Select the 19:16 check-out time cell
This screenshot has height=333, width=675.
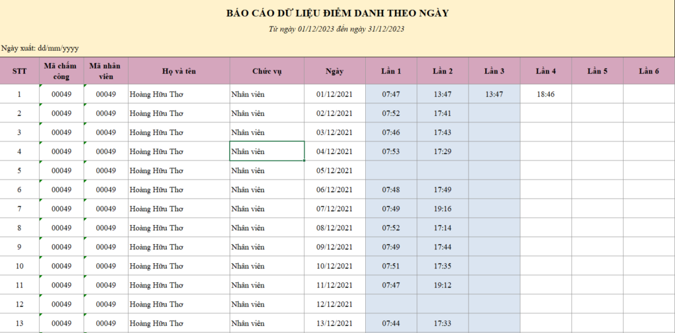tap(442, 209)
